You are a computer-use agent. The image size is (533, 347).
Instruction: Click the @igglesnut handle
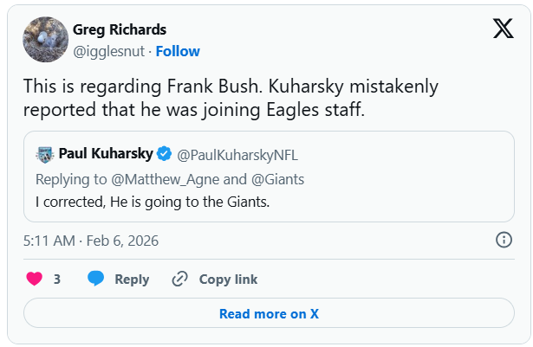pyautogui.click(x=105, y=51)
